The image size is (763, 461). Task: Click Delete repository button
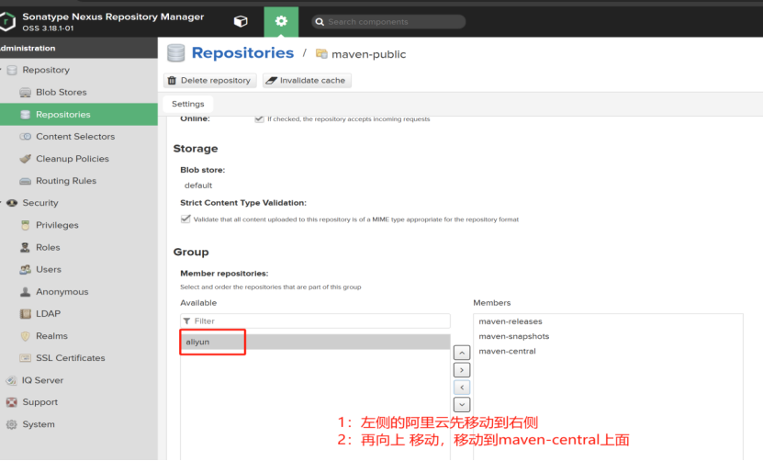click(x=209, y=80)
